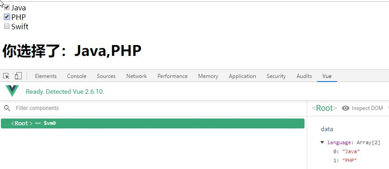The width and height of the screenshot is (389, 169).
Task: Select the inspect element arrow icon
Action: (6, 76)
